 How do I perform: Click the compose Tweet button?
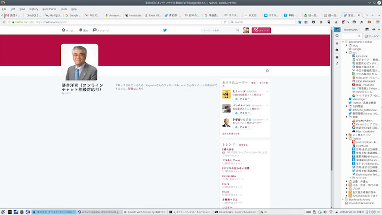coord(261,30)
